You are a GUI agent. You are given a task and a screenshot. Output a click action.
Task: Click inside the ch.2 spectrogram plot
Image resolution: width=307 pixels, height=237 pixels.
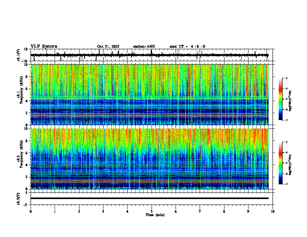(150, 159)
